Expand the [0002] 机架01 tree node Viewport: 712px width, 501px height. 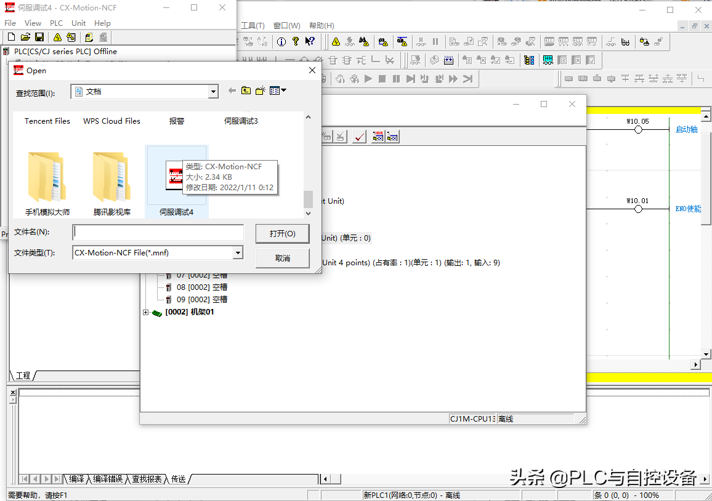point(146,312)
